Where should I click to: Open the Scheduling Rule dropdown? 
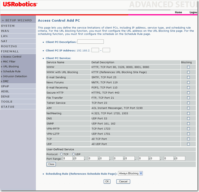(x=130, y=173)
